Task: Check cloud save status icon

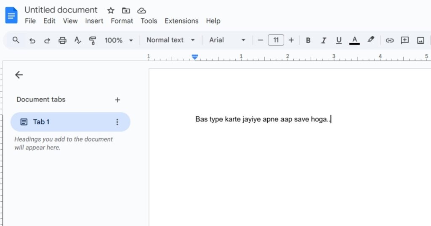Action: tap(141, 11)
